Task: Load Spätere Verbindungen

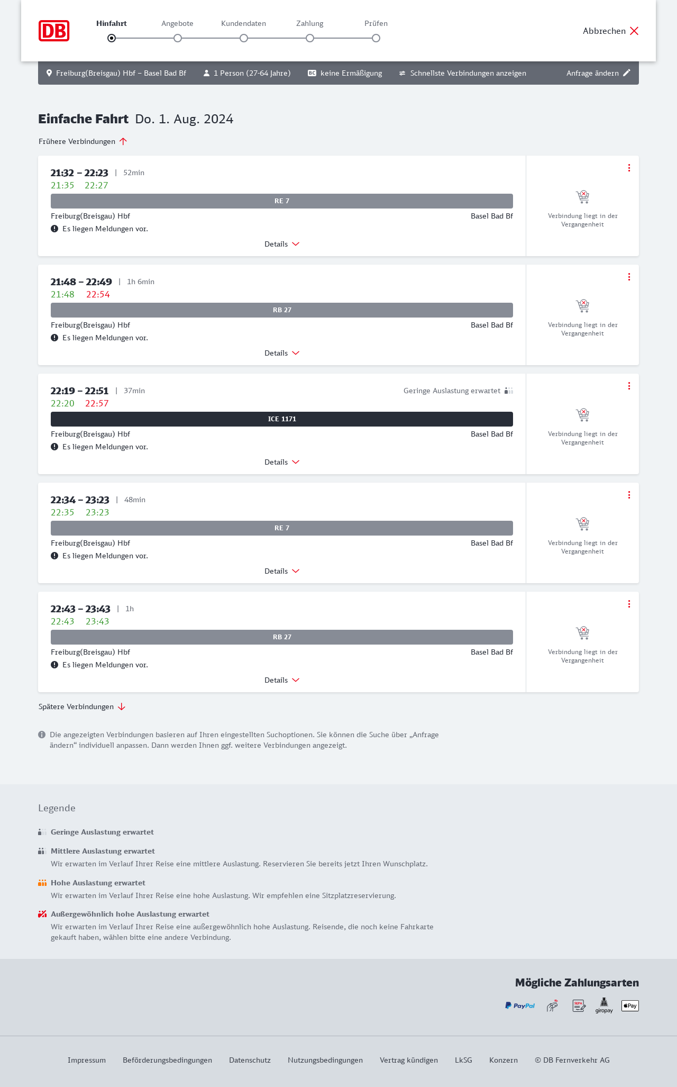Action: 82,706
